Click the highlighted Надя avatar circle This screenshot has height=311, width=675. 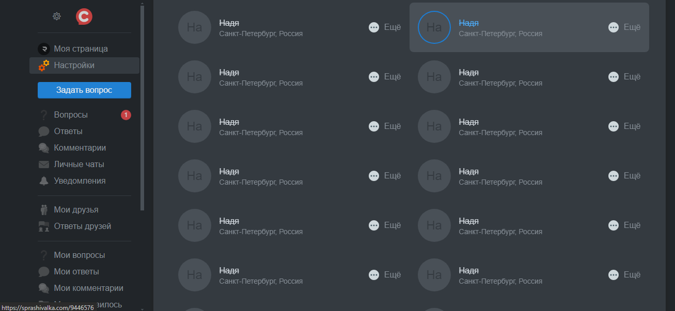pyautogui.click(x=434, y=27)
